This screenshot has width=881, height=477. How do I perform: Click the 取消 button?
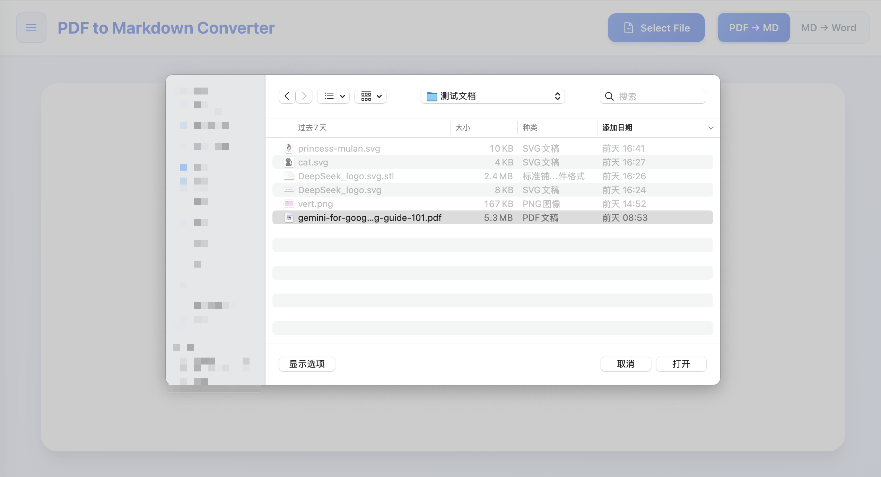tap(626, 364)
